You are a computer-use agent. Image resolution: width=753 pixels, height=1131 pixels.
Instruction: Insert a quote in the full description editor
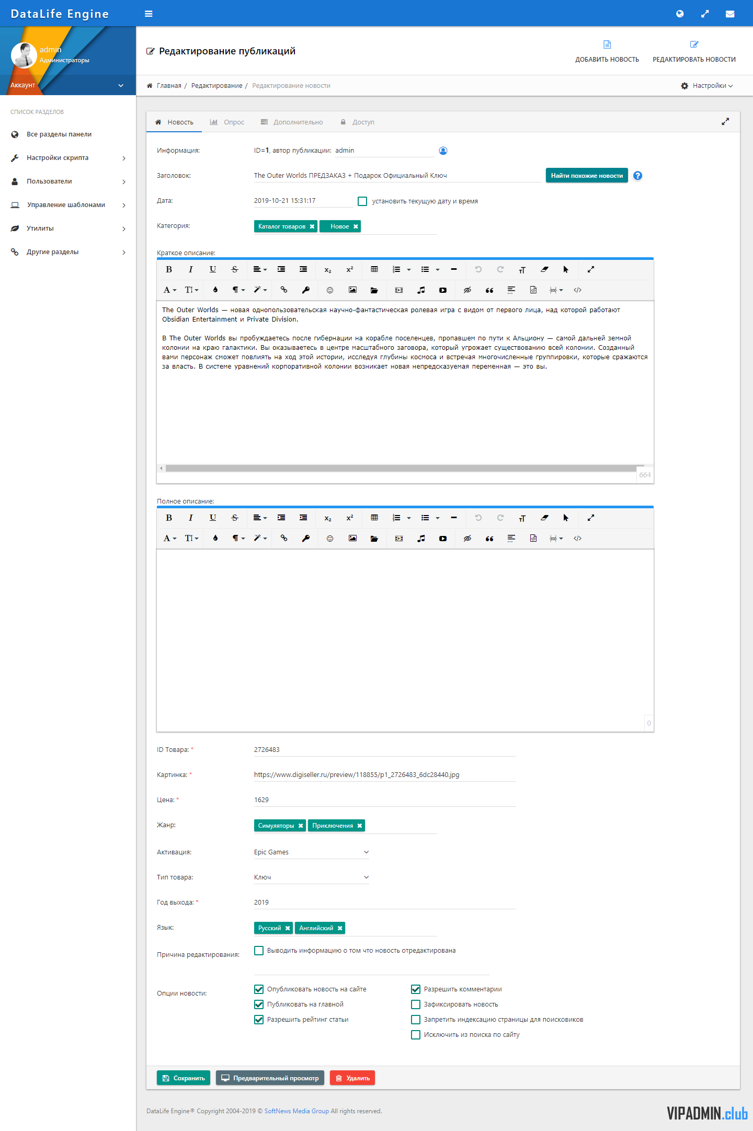tap(489, 538)
